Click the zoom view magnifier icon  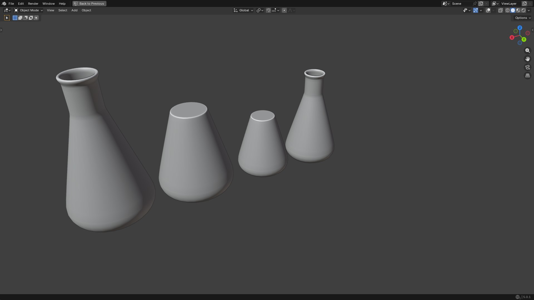(527, 51)
